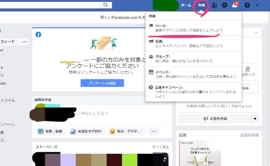Click the tag-person icon in 友達をタグ付け
Viewport: 270px width, 166px height.
[73, 131]
